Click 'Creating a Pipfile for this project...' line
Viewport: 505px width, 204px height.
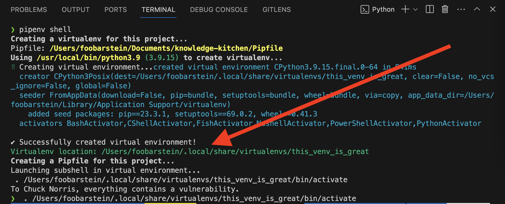[x=92, y=161]
